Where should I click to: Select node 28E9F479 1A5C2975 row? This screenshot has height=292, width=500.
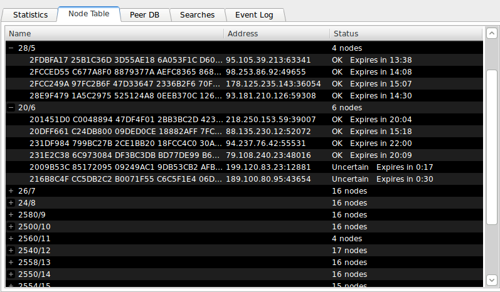tap(244, 96)
